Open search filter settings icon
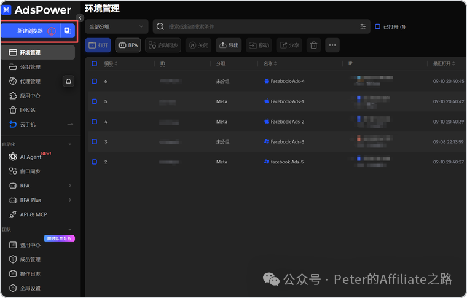Screen dimensions: 467x298 (363, 26)
